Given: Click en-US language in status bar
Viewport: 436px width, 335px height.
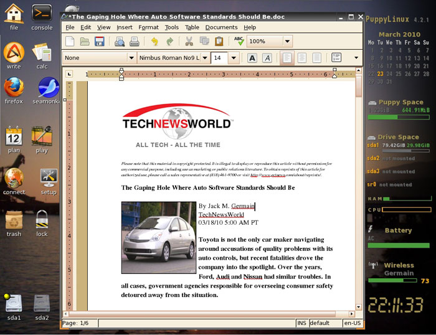Looking at the screenshot, I should point(353,323).
